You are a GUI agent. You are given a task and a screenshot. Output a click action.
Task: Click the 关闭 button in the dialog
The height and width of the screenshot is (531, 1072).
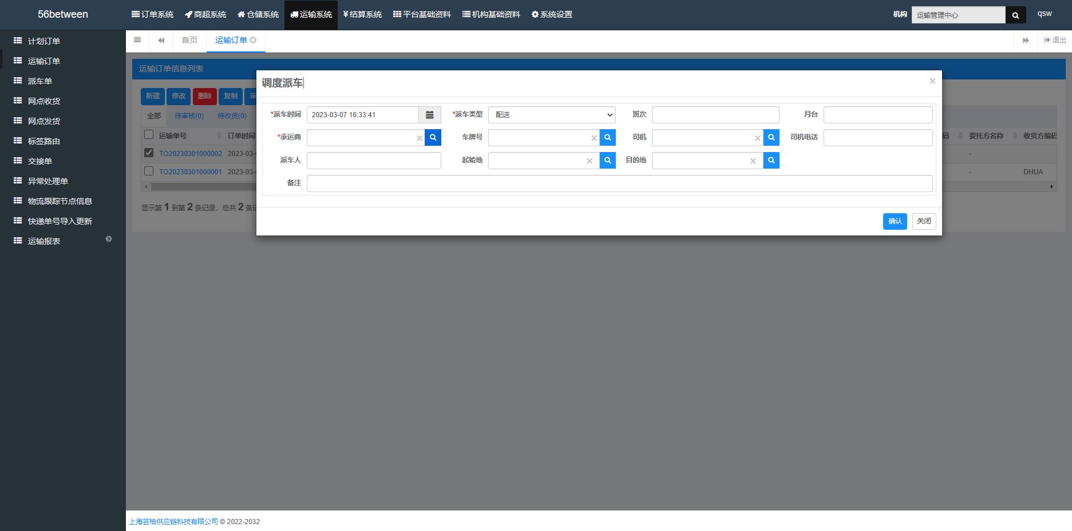coord(924,221)
